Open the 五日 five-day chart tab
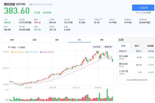 [34, 40]
